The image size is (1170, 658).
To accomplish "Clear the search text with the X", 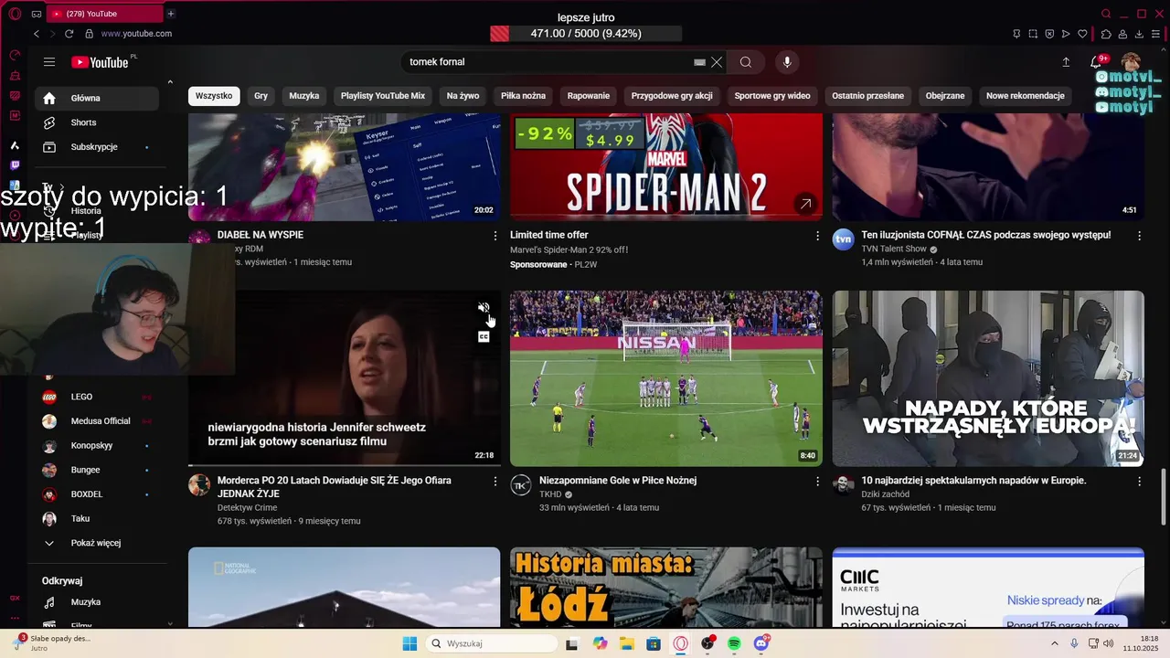I will click(717, 62).
